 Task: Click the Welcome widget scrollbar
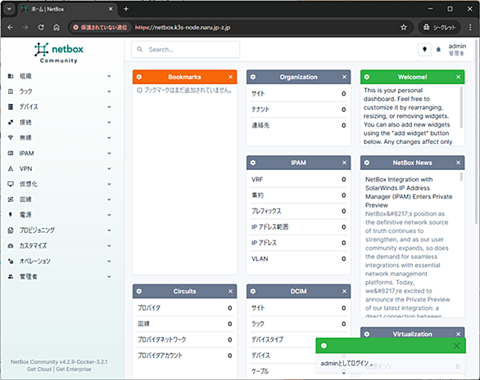[x=461, y=107]
